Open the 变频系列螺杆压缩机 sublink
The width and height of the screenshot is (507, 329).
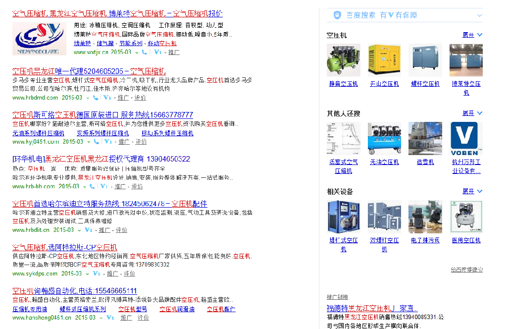coord(103,133)
